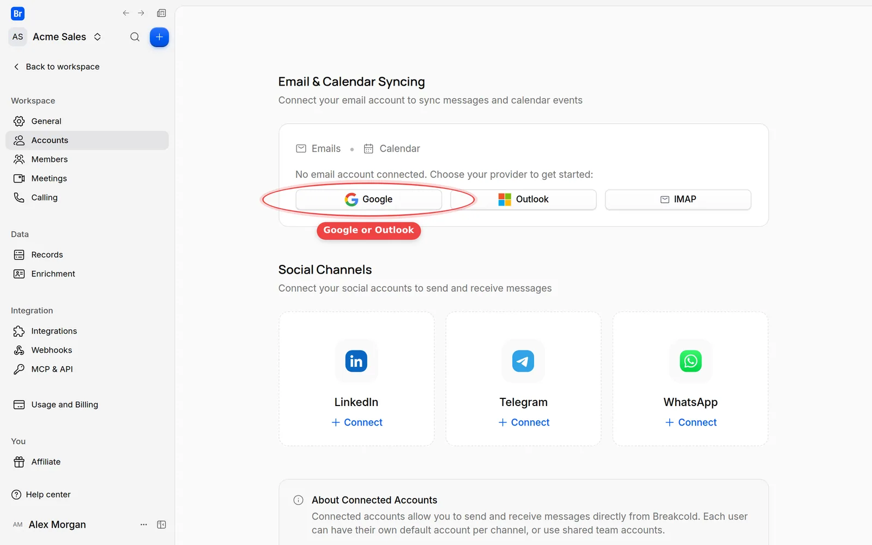Click the blue plus create button
Viewport: 872px width, 545px height.
click(159, 37)
